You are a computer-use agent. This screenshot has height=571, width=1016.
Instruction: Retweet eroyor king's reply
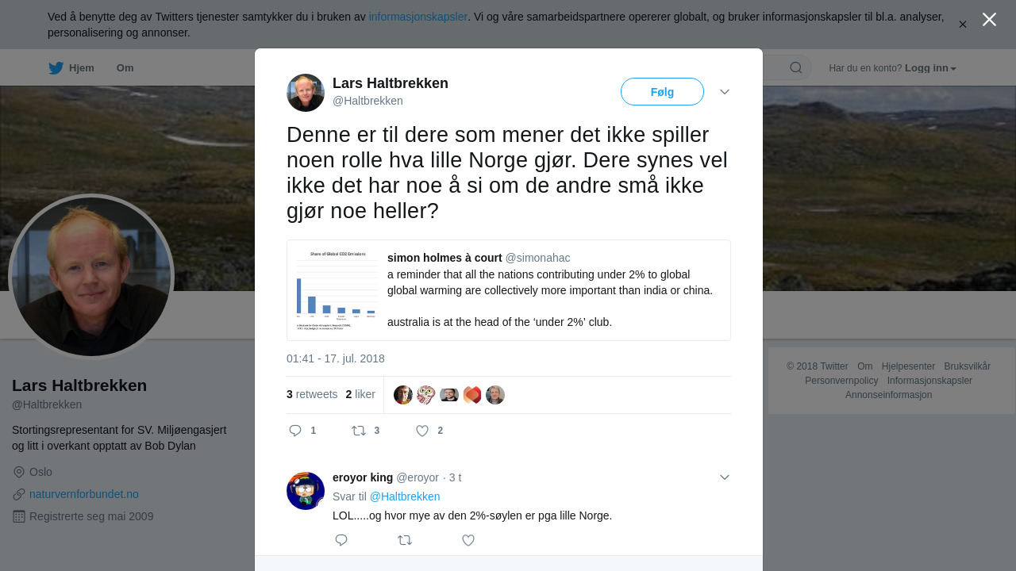[405, 540]
